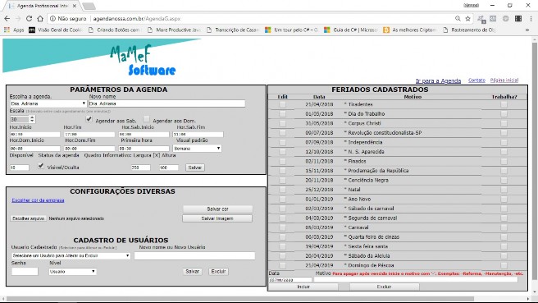Click the 'Escolher arquivo' button
The height and width of the screenshot is (303, 538).
coord(28,218)
